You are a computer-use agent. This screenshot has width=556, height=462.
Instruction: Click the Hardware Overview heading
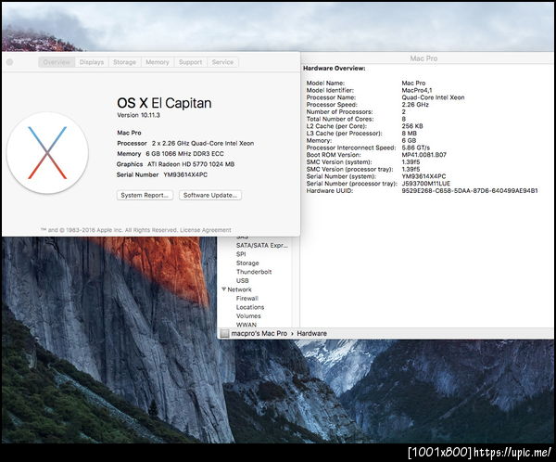pyautogui.click(x=334, y=68)
